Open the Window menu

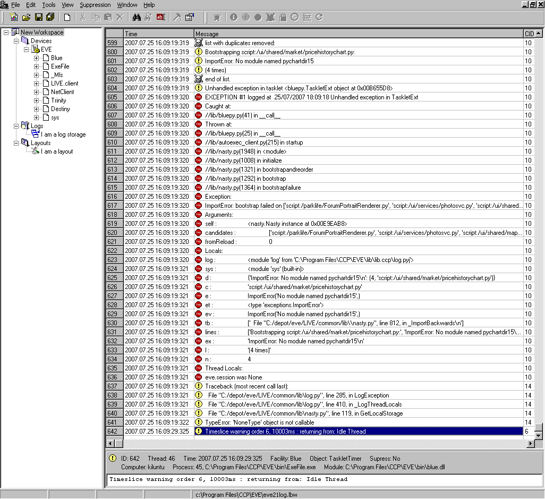(127, 5)
